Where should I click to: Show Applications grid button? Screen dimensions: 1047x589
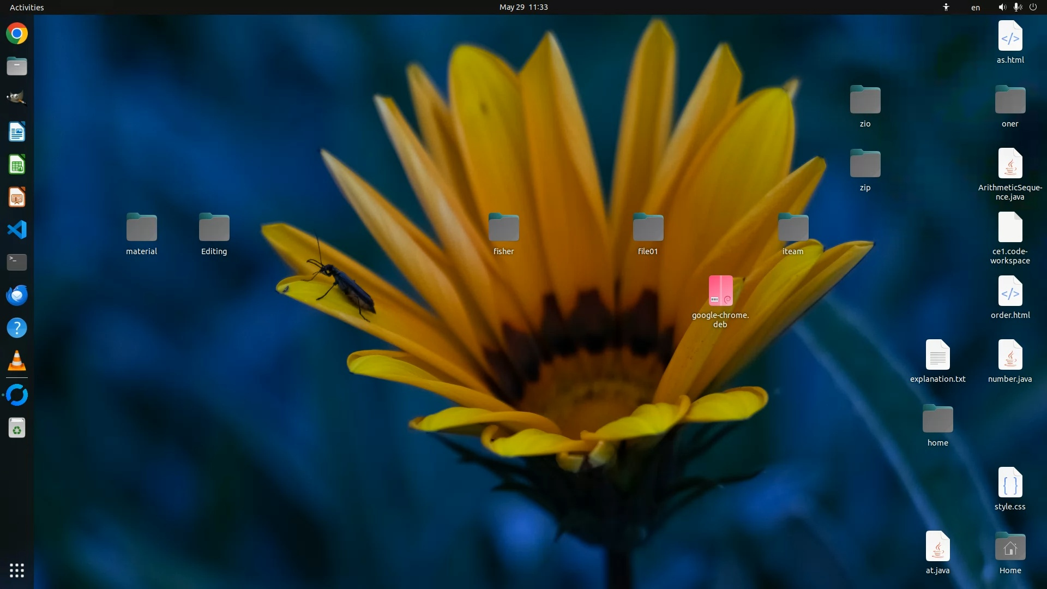pos(17,570)
